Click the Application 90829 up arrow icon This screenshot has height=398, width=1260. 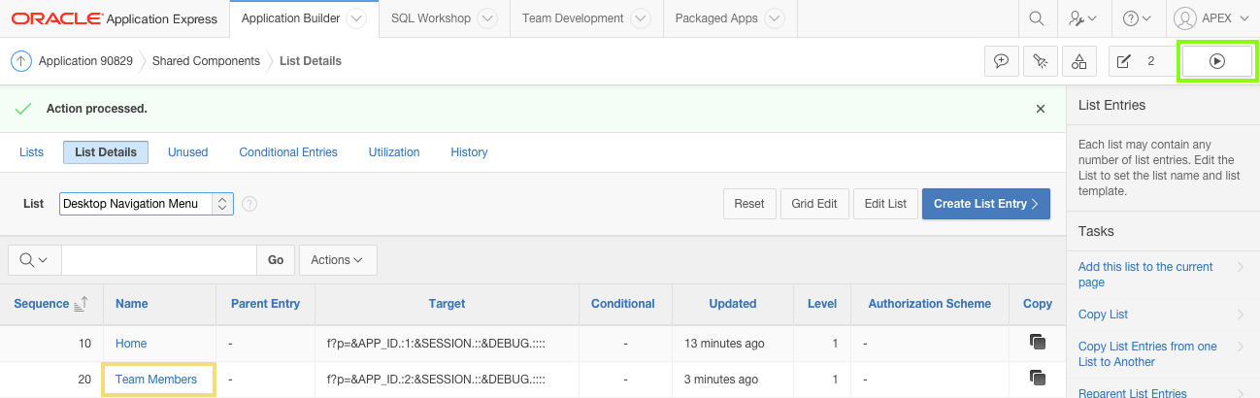[x=21, y=61]
